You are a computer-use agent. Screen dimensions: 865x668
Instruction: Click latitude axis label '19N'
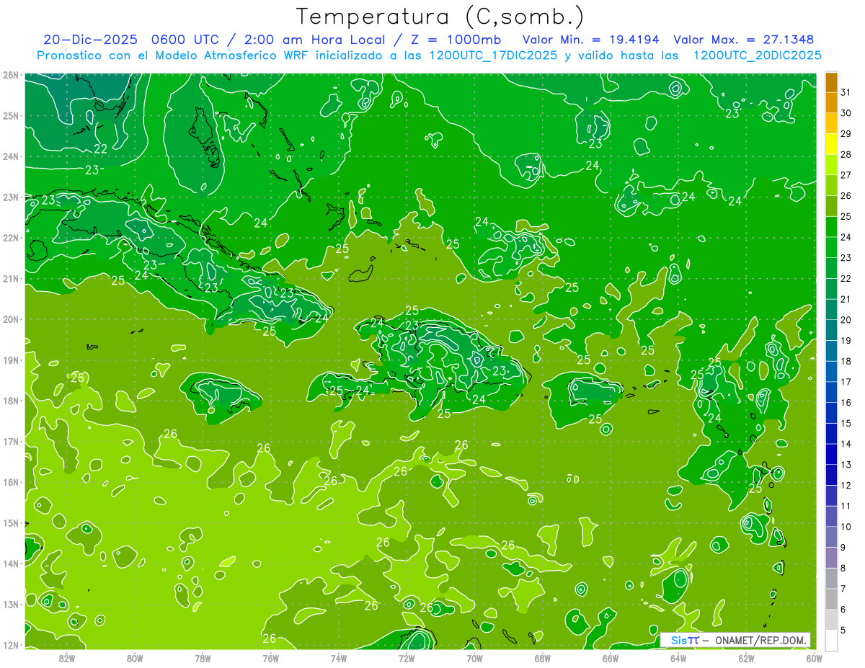click(10, 360)
